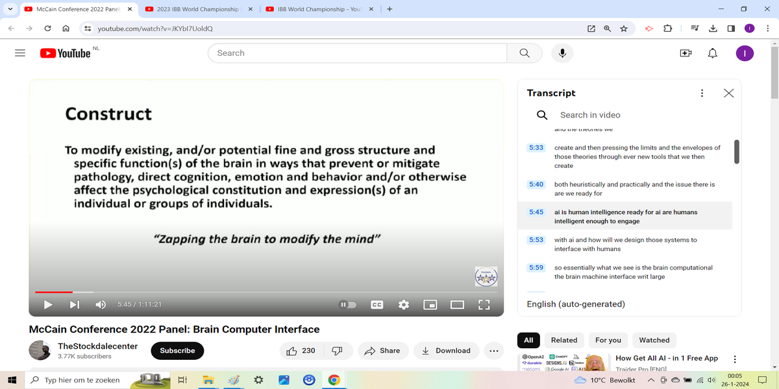Viewport: 779px width, 389px height.
Task: Toggle theater mode view
Action: tap(457, 304)
